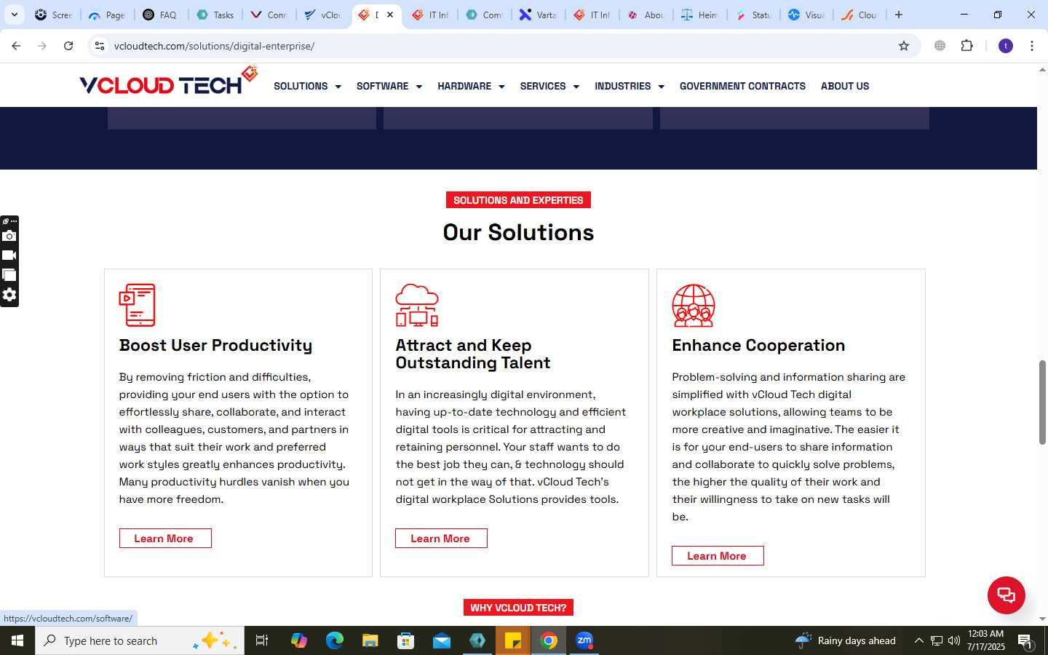Open the vCloud Tech logo homepage link
Viewport: 1048px width, 655px height.
[168, 82]
